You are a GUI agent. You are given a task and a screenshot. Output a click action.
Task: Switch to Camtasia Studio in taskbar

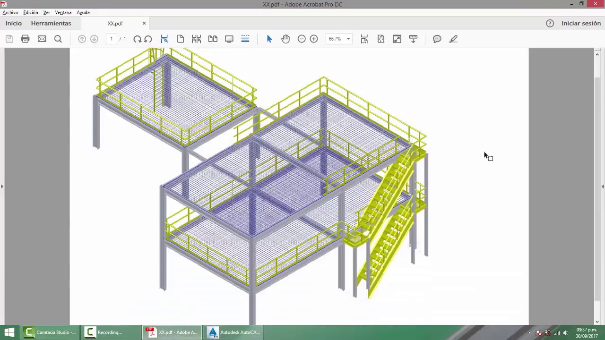(50, 332)
